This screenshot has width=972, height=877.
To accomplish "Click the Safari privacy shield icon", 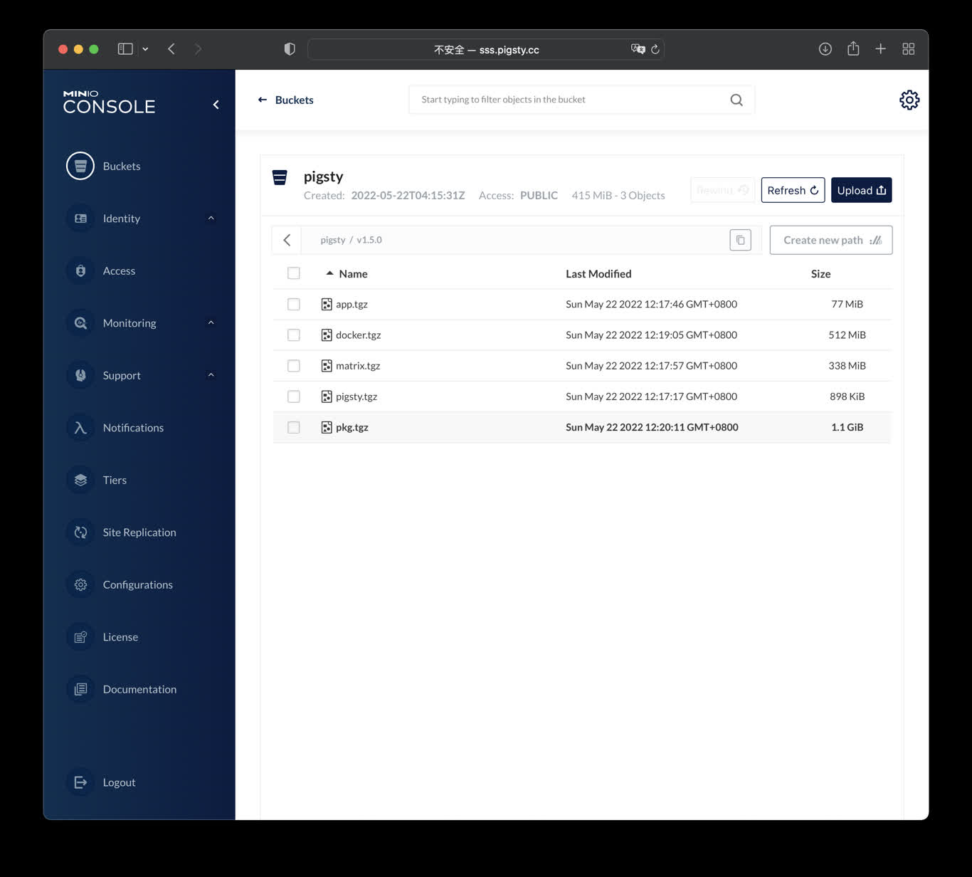I will tap(290, 49).
